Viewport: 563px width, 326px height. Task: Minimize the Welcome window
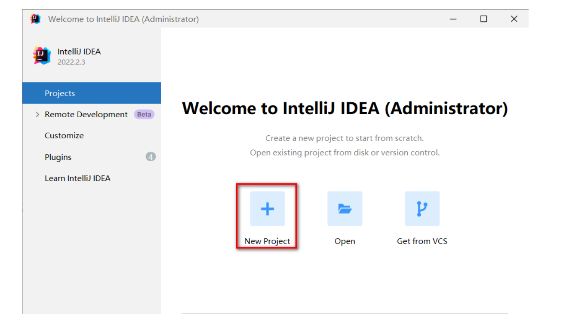tap(453, 19)
